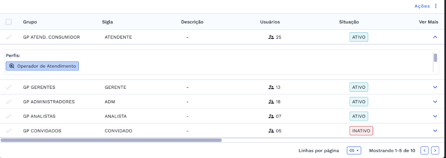This screenshot has height=158, width=446.
Task: Open the Linhas por página dropdown
Action: [x=354, y=150]
